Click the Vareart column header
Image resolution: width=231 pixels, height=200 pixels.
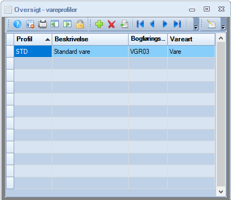pos(191,39)
